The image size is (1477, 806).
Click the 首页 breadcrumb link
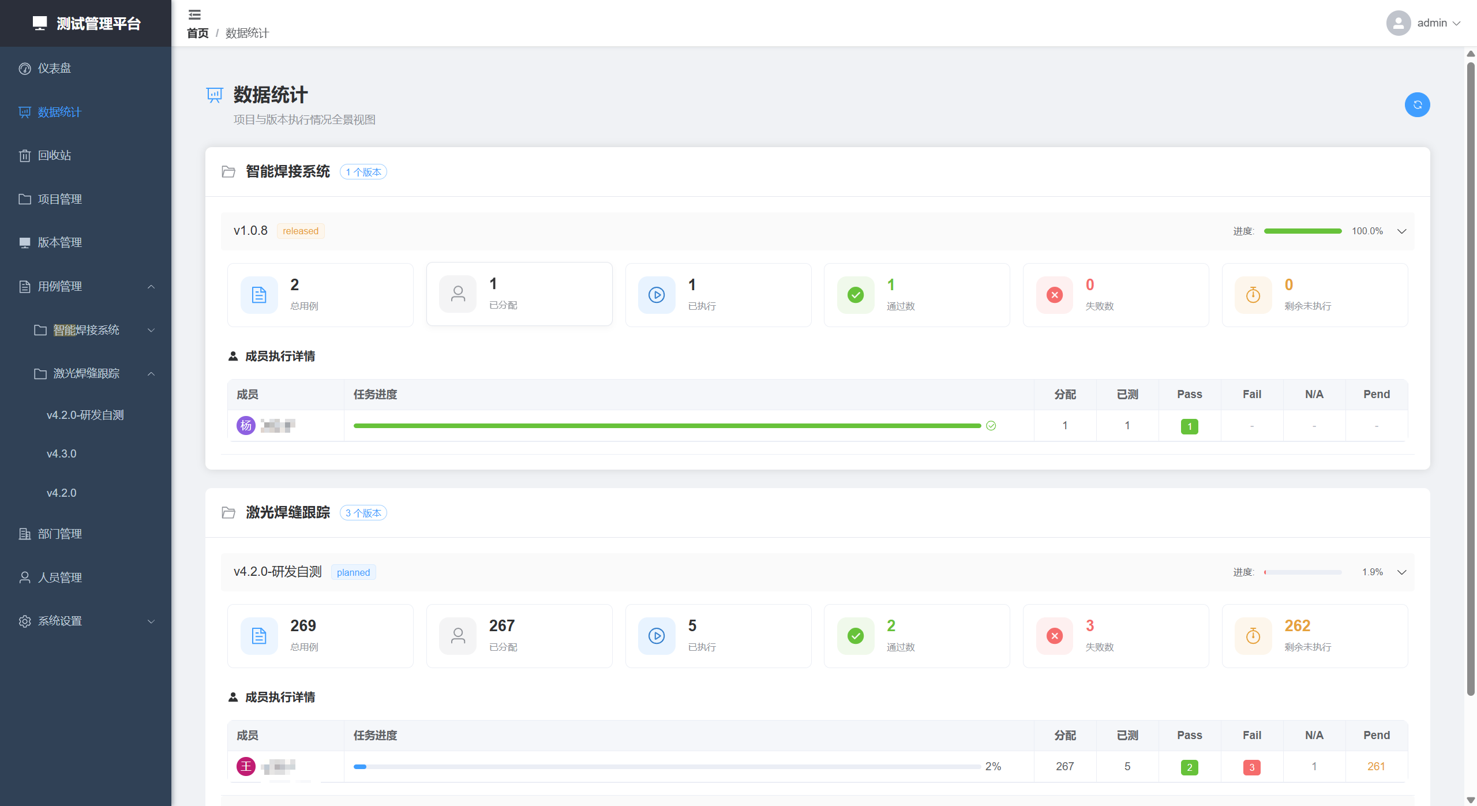[x=197, y=33]
